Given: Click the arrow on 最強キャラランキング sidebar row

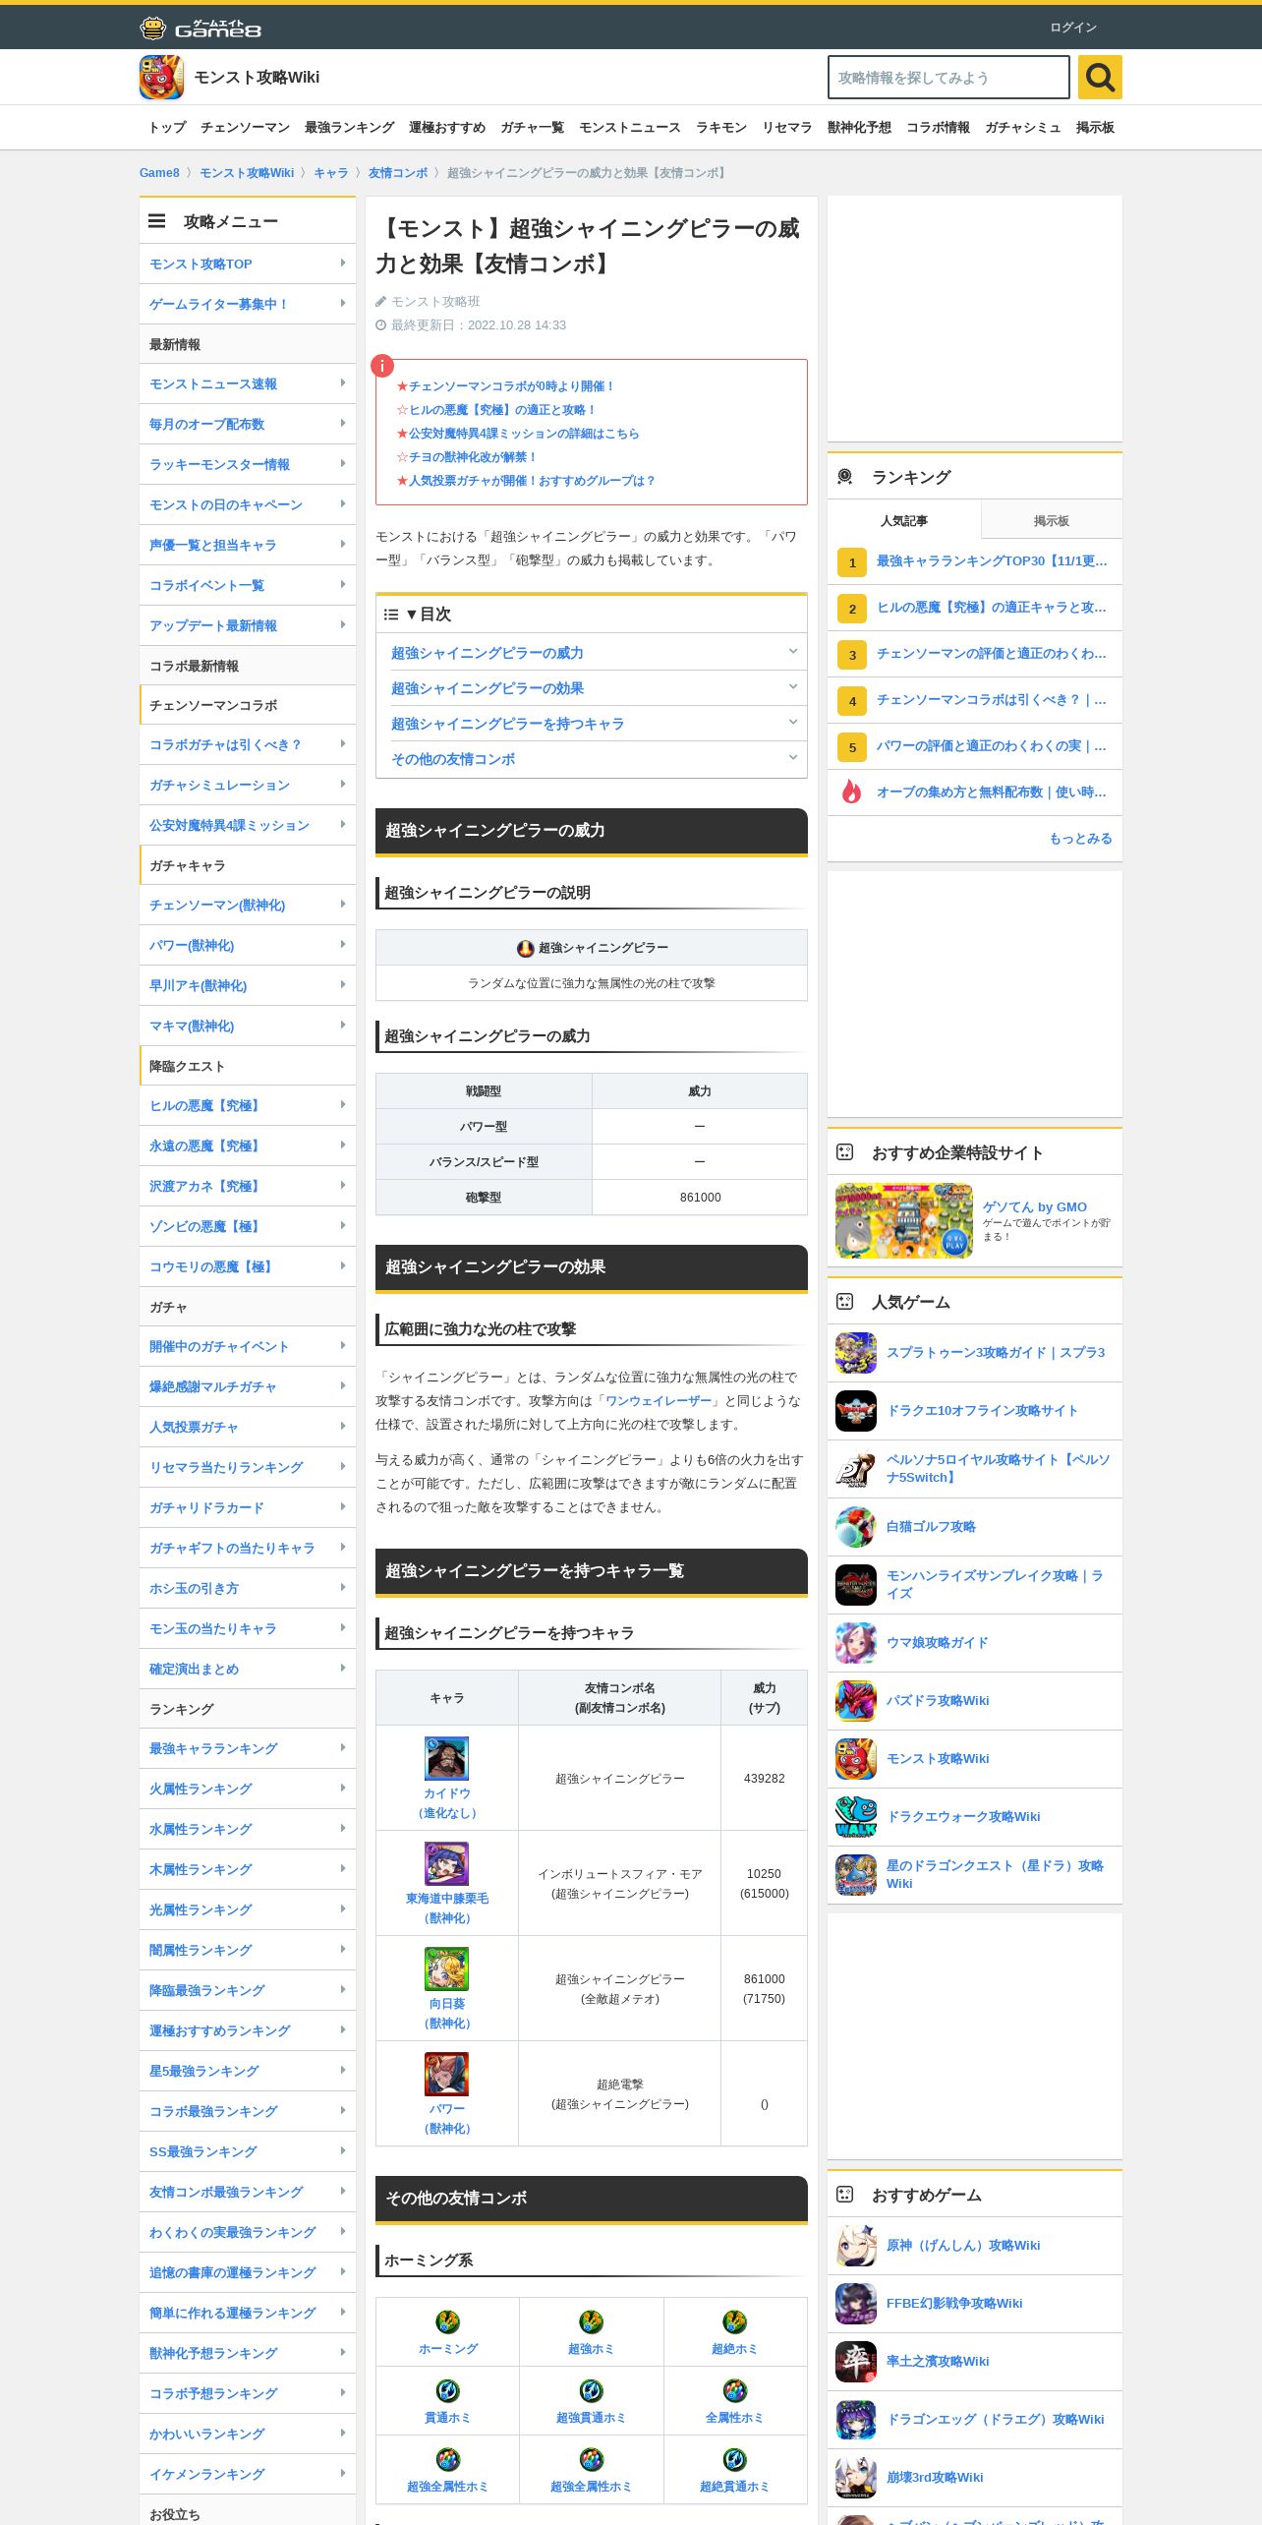Looking at the screenshot, I should point(342,1748).
